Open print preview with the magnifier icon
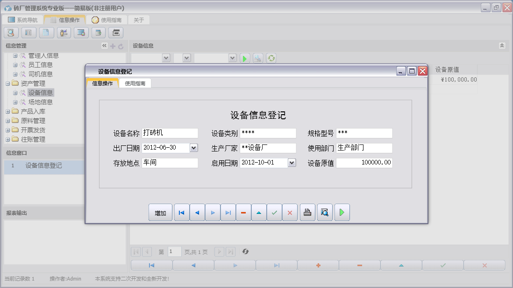The image size is (513, 288). coord(325,213)
